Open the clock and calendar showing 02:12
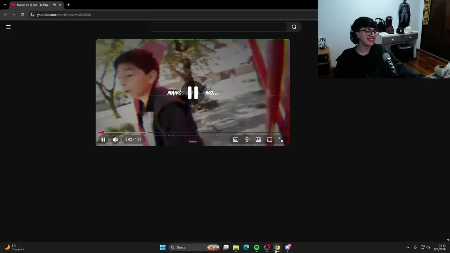 point(440,247)
